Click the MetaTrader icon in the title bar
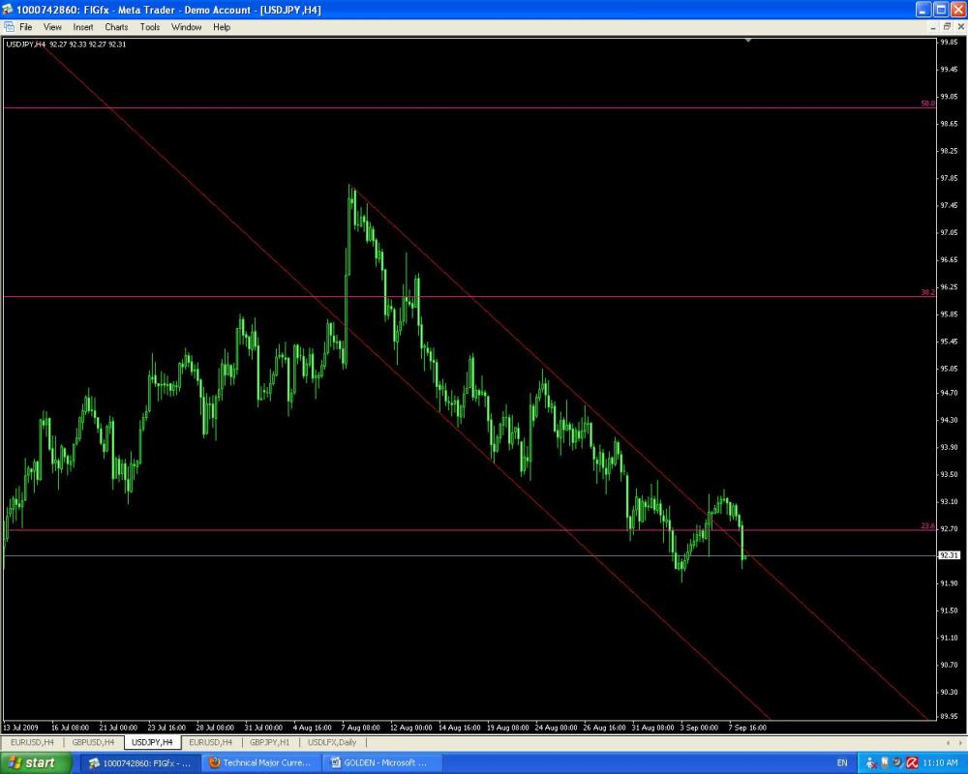 click(8, 10)
